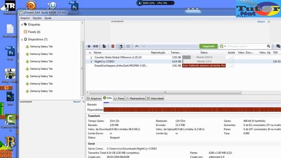
Task: Expand the Etiquetas tree node
Action: click(x=22, y=25)
